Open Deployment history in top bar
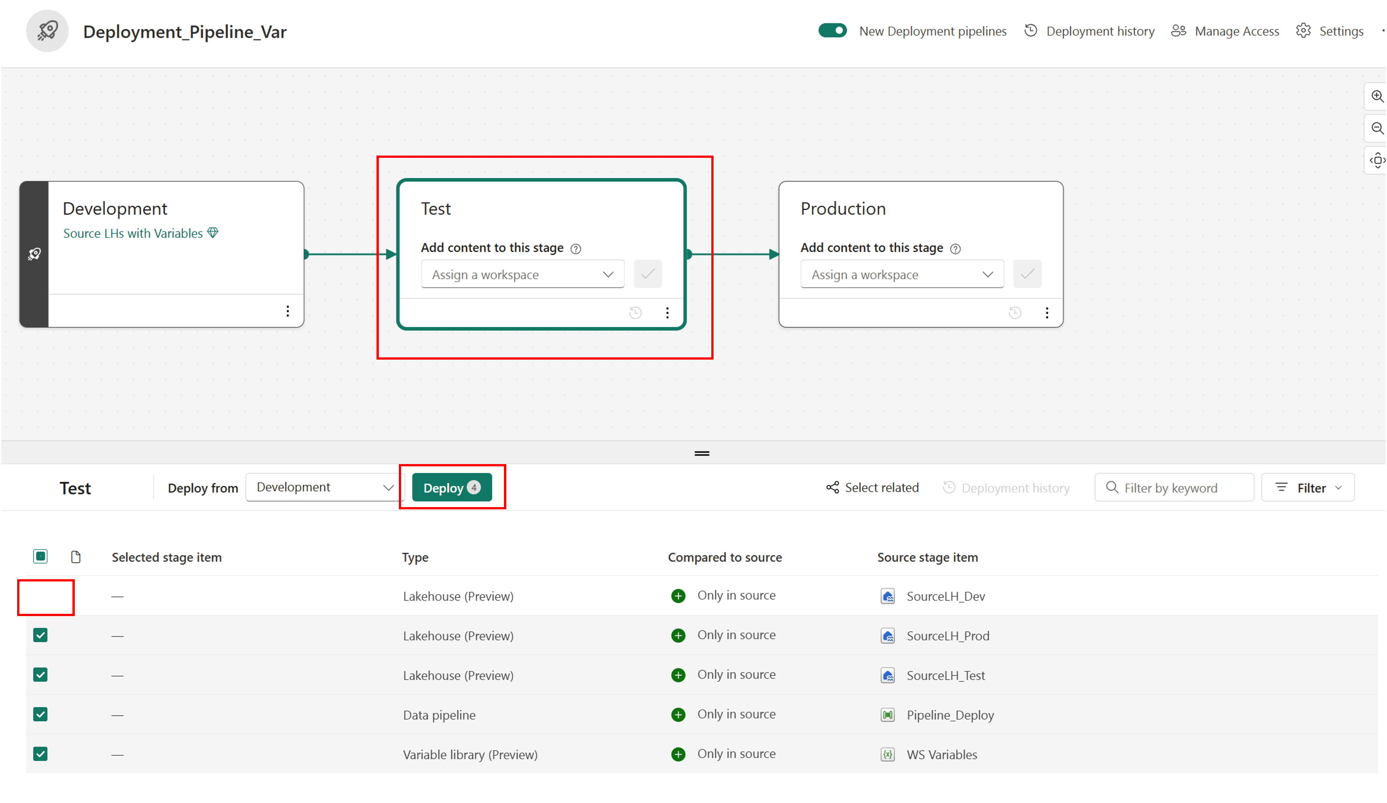Image resolution: width=1387 pixels, height=803 pixels. (x=1090, y=31)
